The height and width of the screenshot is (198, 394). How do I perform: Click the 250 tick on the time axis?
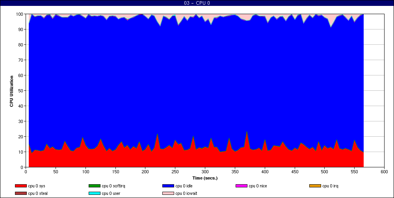click(x=175, y=172)
